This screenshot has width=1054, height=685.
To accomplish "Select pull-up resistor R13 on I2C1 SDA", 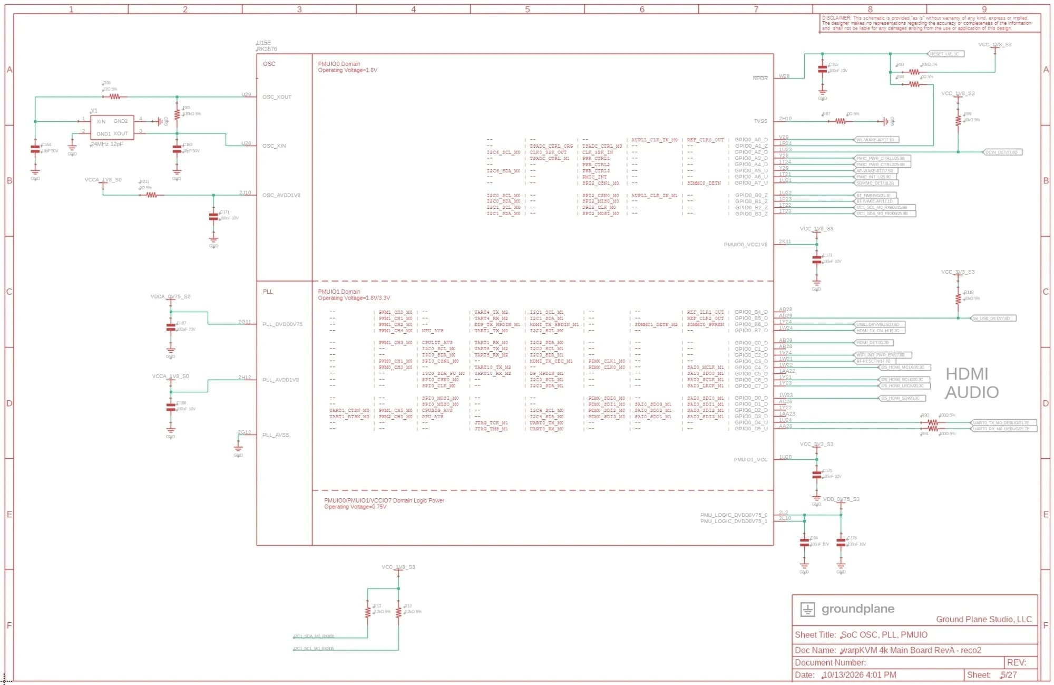I will click(x=367, y=612).
